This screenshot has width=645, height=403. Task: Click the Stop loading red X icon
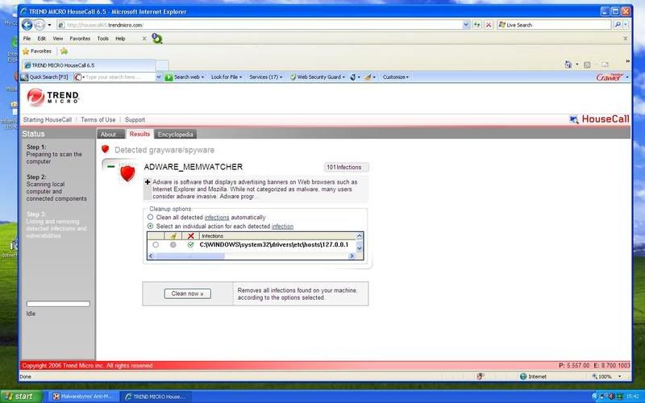click(489, 25)
